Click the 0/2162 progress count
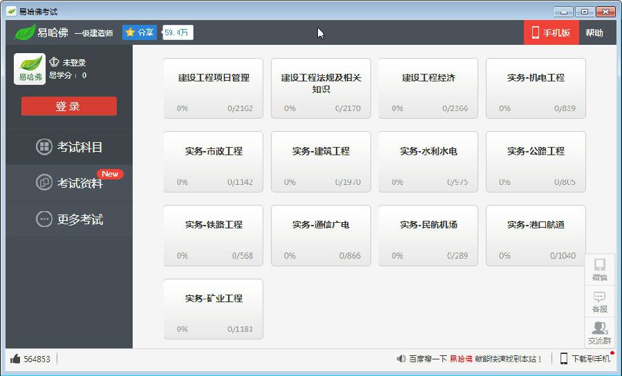 pos(240,108)
